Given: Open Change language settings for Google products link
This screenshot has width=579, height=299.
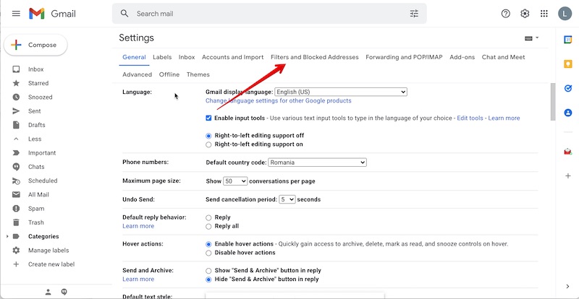Looking at the screenshot, I should [278, 101].
